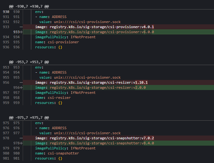Select the added csi-provisioner:v6.0.0 image line
The height and width of the screenshot is (163, 214).
94,32
